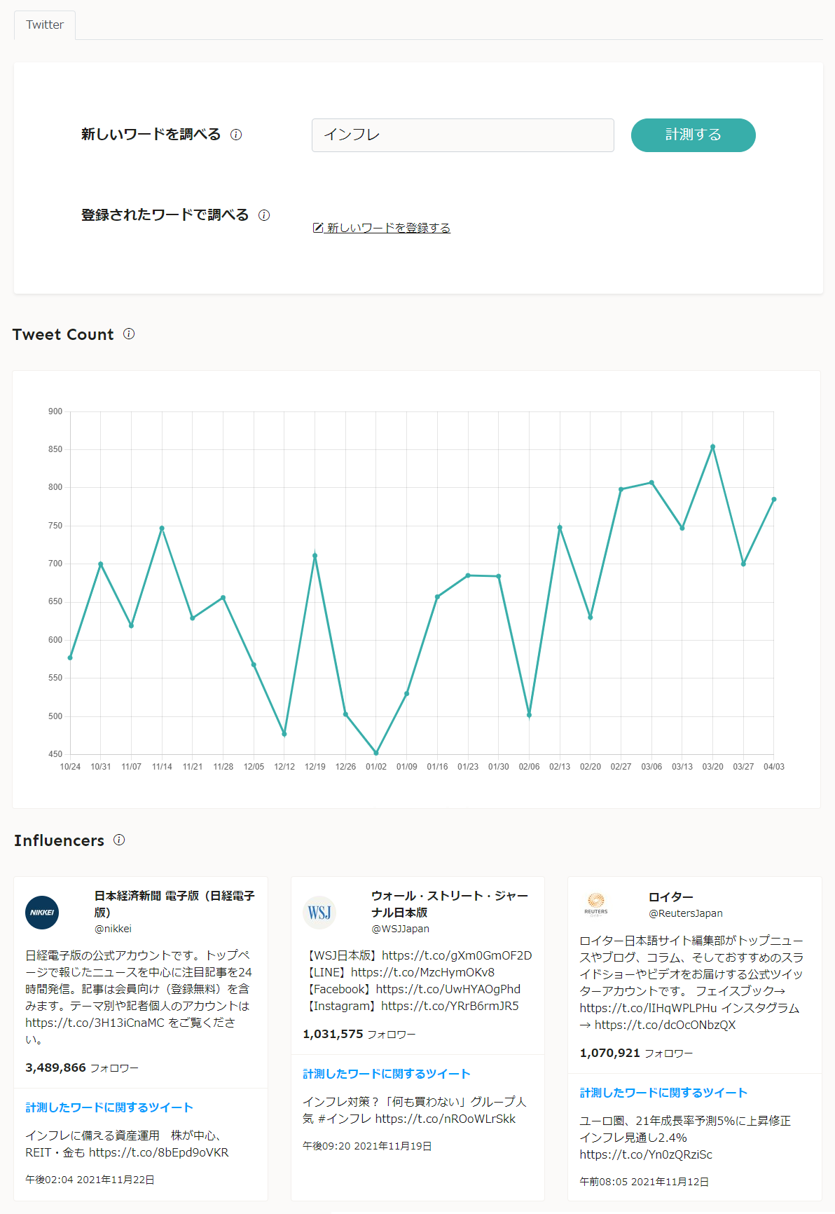This screenshot has width=835, height=1214.
Task: Click the NIKKEI profile avatar
Action: pyautogui.click(x=42, y=913)
